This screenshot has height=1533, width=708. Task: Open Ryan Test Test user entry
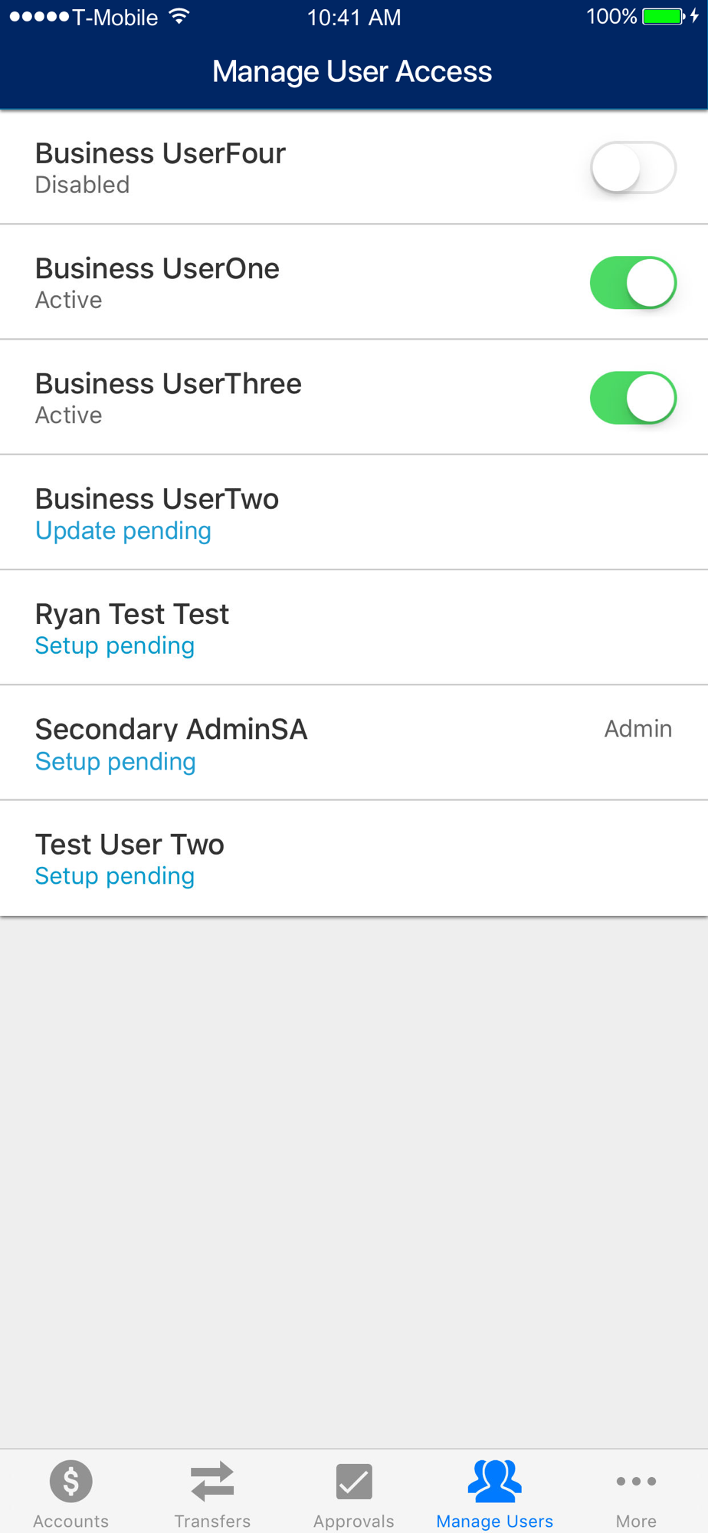click(x=354, y=628)
